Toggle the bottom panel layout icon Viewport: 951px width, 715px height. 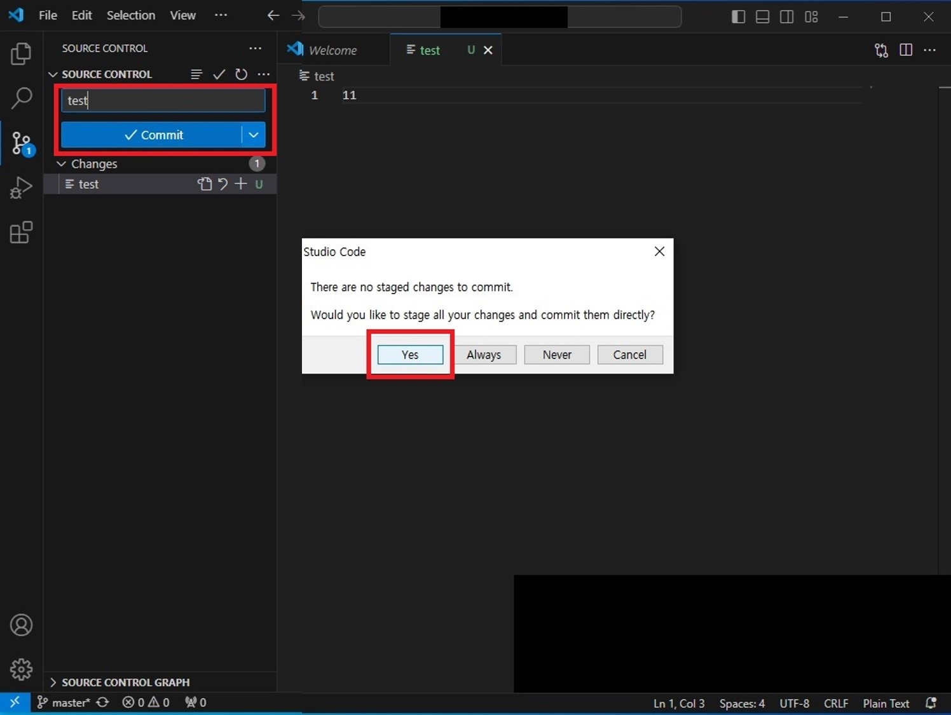pyautogui.click(x=762, y=17)
